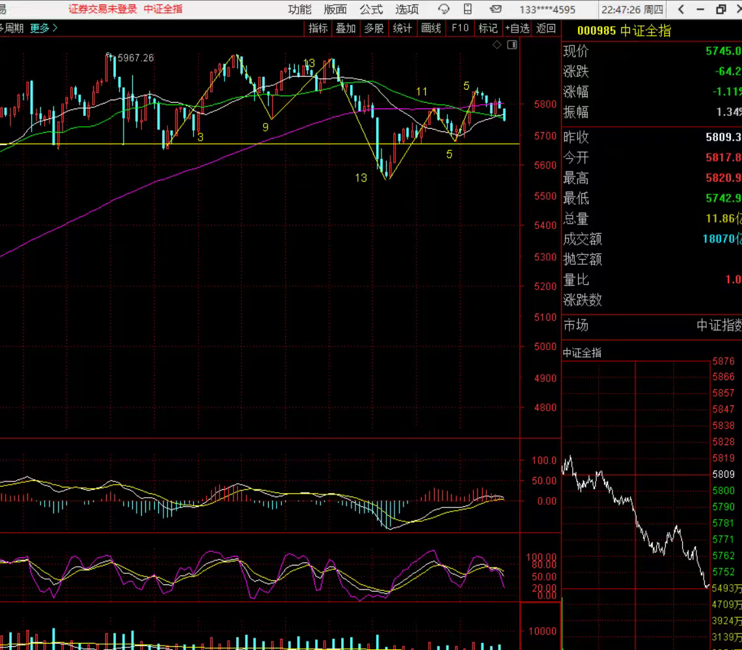Add to watchlist with +自选
Screen dimensions: 742x650
coord(517,28)
